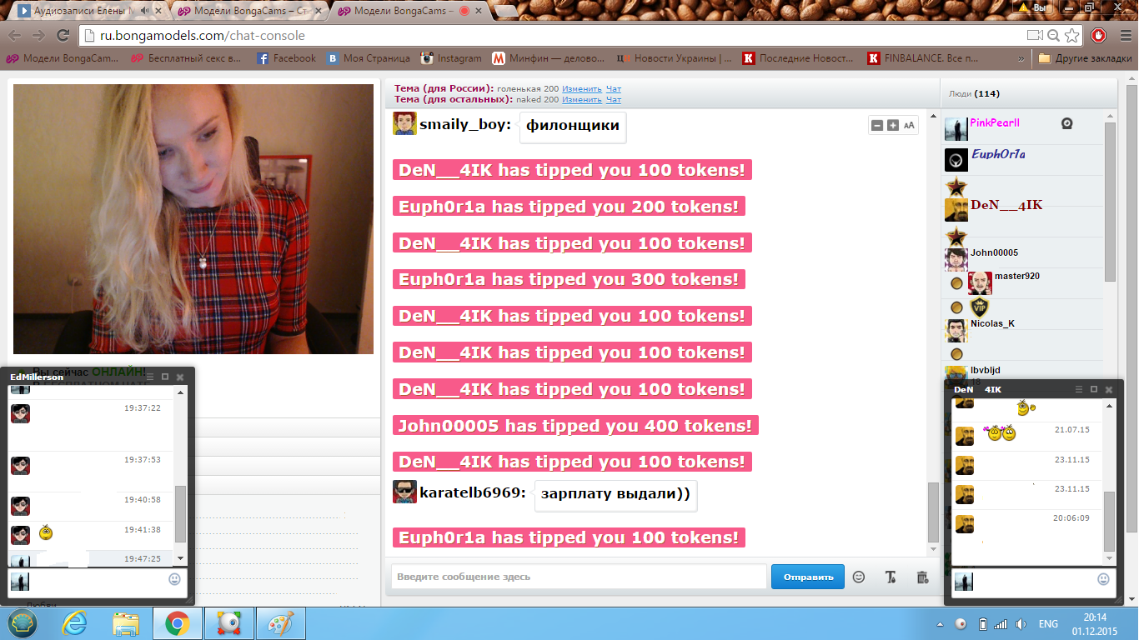1139x640 pixels.
Task: Toggle the bookmark star in the address bar
Action: click(x=1072, y=36)
